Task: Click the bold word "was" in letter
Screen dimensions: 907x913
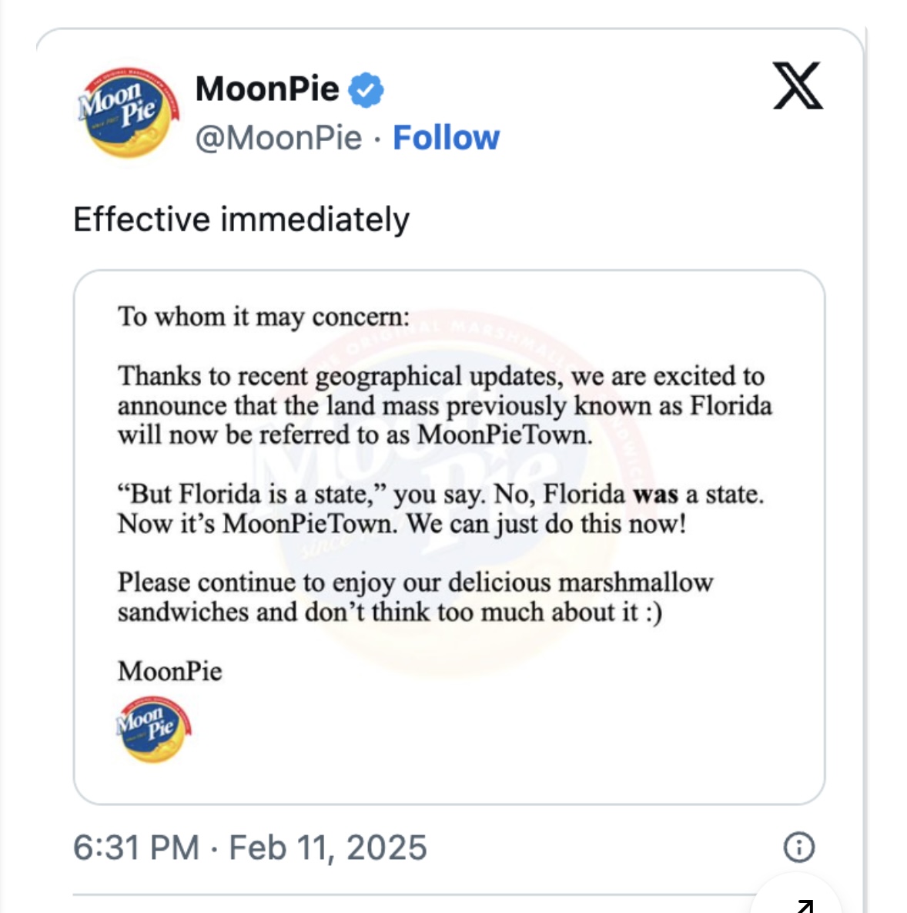Action: (x=655, y=495)
